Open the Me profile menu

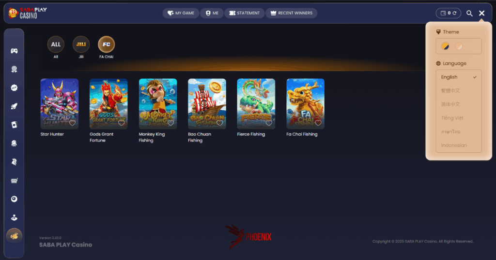212,13
